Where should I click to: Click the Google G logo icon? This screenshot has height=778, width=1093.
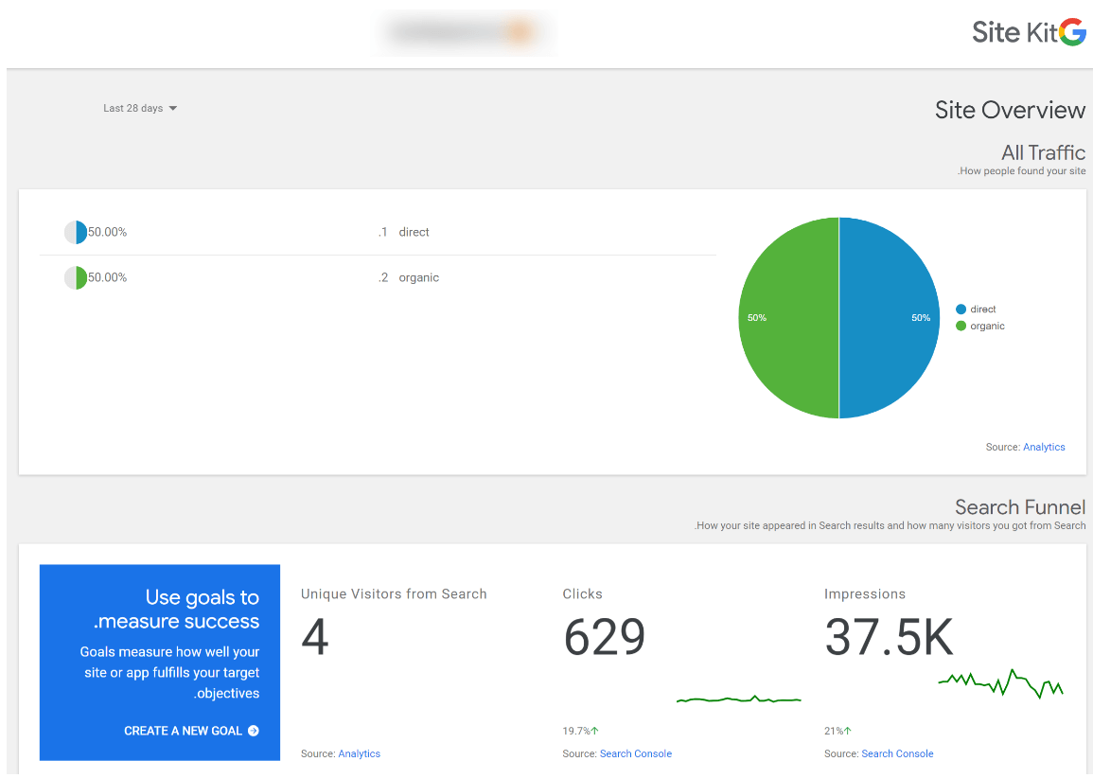click(x=1072, y=32)
